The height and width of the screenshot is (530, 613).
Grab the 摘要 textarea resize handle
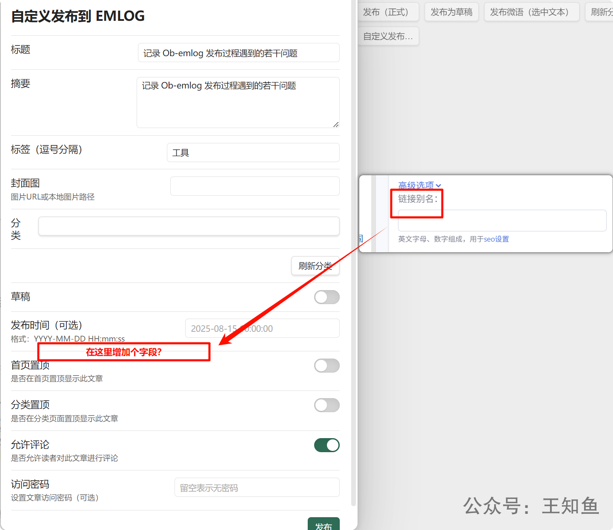[336, 125]
